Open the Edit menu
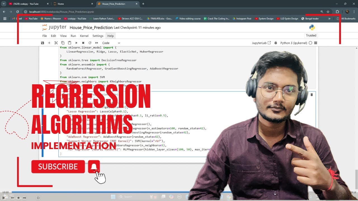358x201 pixels. (x=53, y=36)
